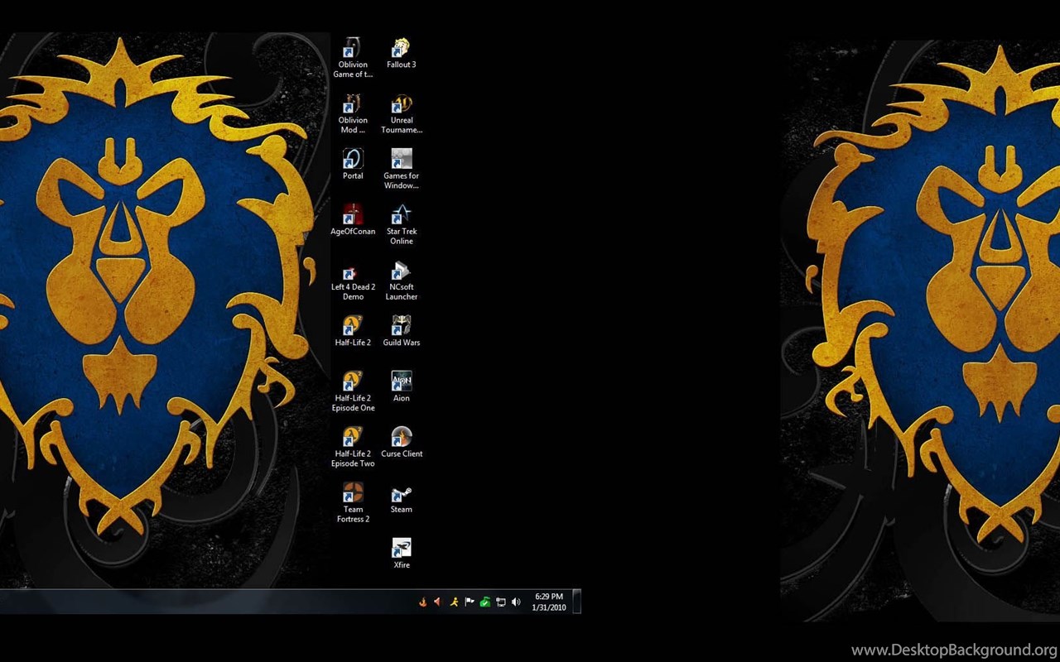This screenshot has height=662, width=1060.
Task: Click the Show desktop button beside the clock
Action: tap(577, 602)
